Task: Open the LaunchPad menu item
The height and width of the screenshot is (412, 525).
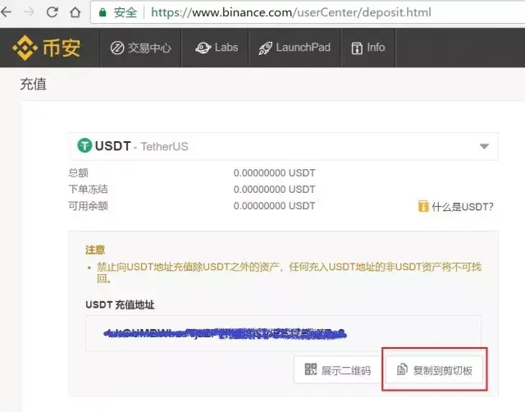Action: pyautogui.click(x=294, y=48)
